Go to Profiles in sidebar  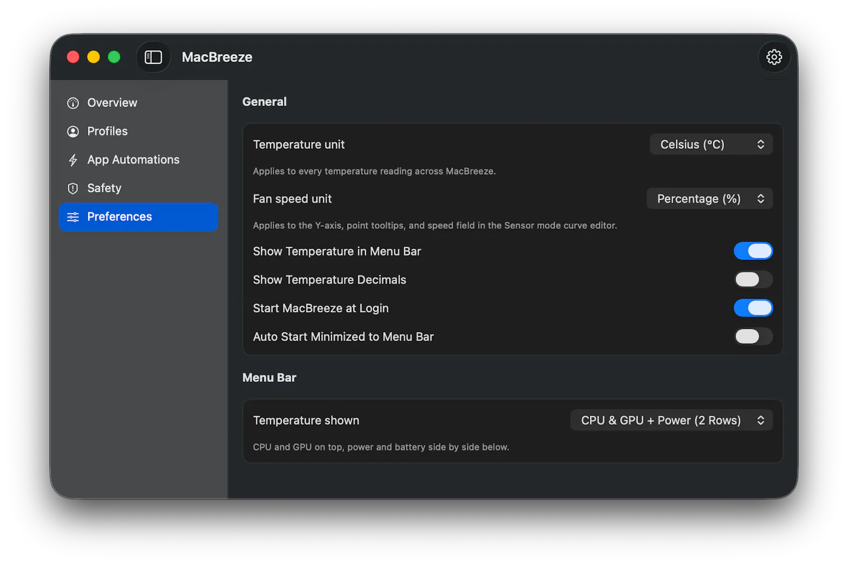click(138, 131)
